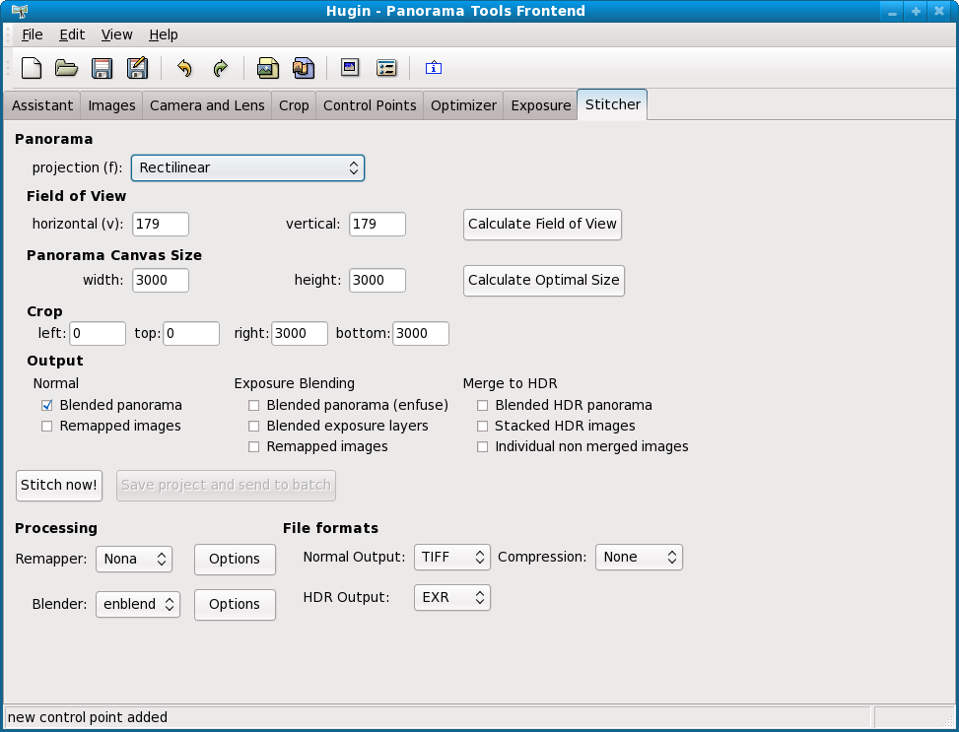Open the preview window icon
959x732 pixels.
(350, 68)
